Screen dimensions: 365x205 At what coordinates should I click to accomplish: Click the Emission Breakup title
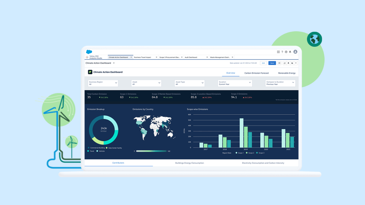click(x=96, y=109)
